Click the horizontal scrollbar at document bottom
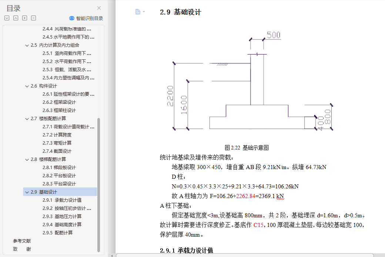This screenshot has width=385, height=257. pos(245,255)
